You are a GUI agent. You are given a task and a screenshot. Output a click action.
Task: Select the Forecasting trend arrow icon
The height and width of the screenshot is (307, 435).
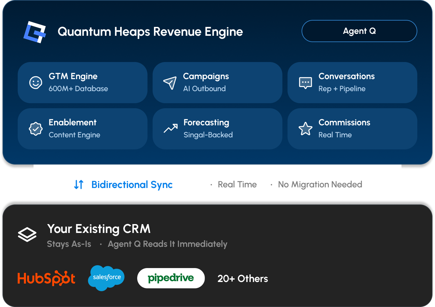171,128
